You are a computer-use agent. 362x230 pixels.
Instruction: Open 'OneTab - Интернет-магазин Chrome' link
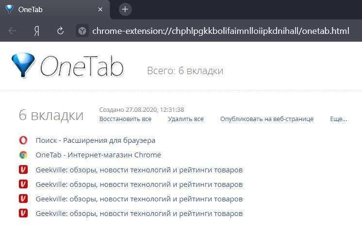[x=98, y=155]
